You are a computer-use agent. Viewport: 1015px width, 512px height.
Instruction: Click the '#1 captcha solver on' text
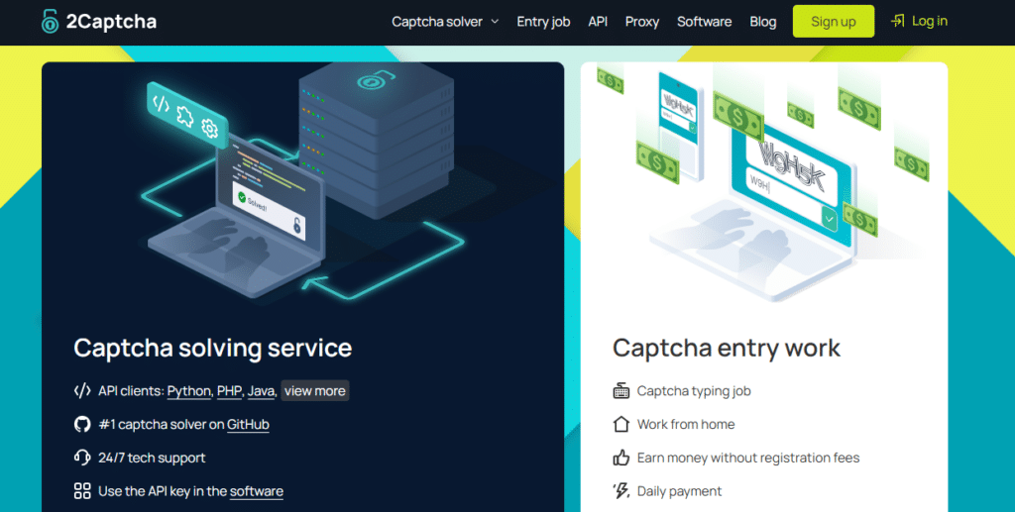click(x=162, y=425)
